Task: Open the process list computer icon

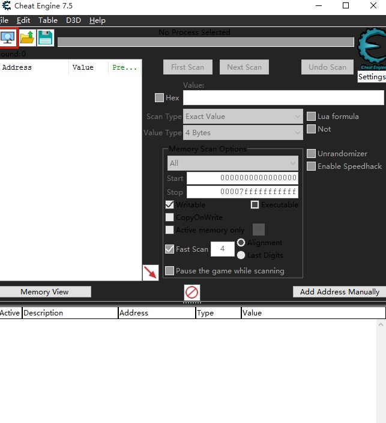Action: pos(8,38)
